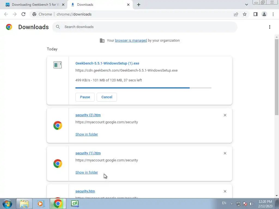Open the browser is managed link
The height and width of the screenshot is (209, 279).
pyautogui.click(x=131, y=41)
